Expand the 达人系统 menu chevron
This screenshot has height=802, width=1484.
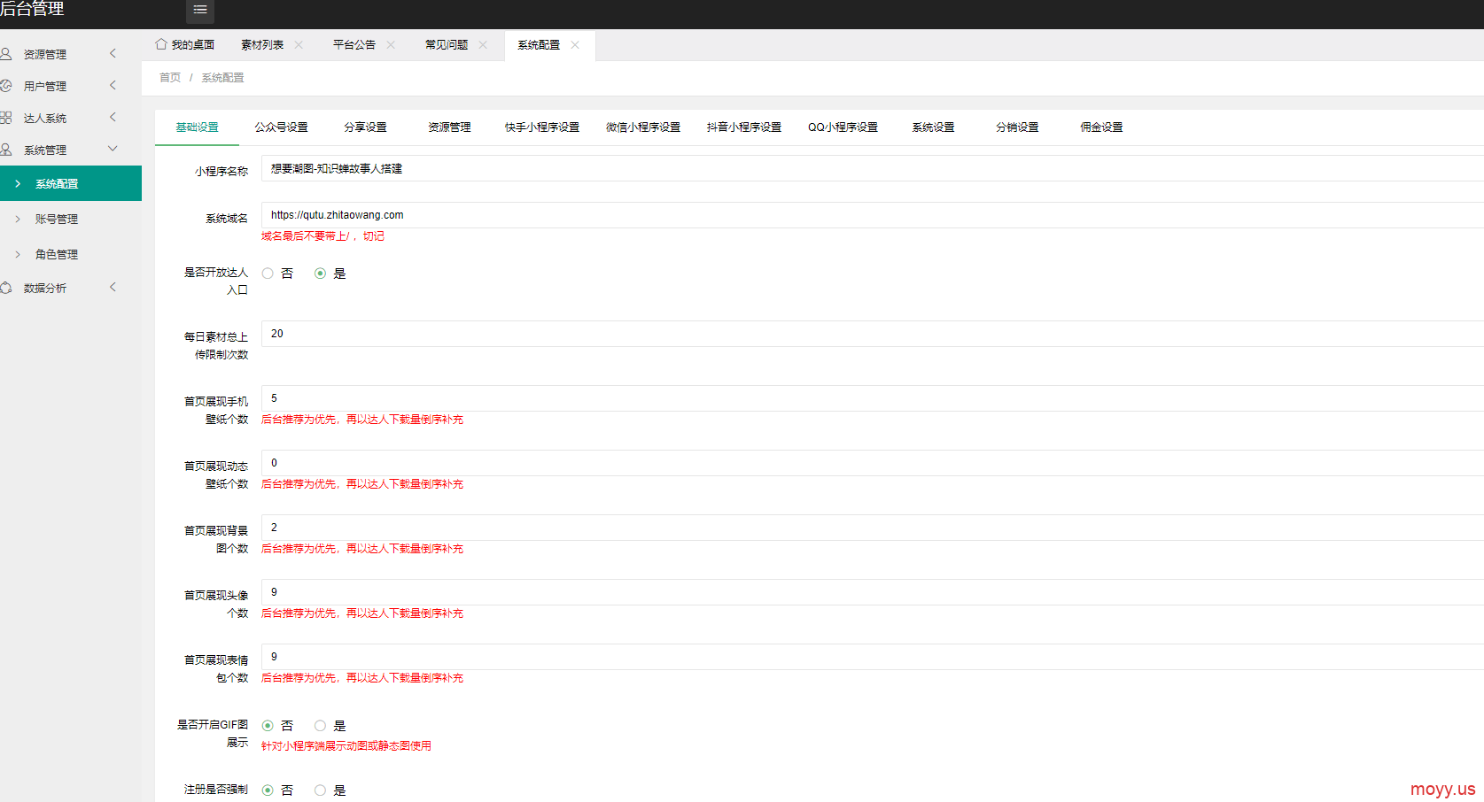pyautogui.click(x=113, y=118)
